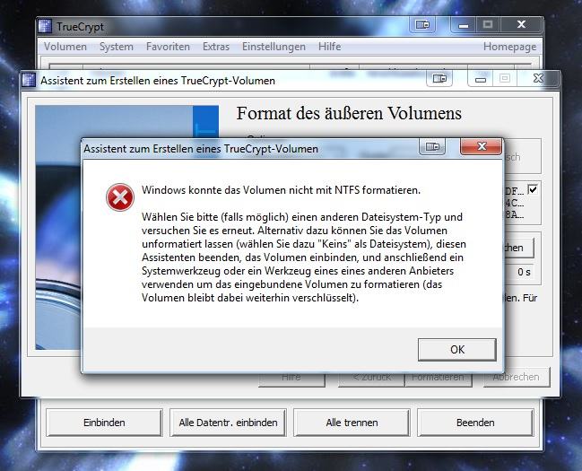The height and width of the screenshot is (471, 582).
Task: Click the wizard window's title bar app icon
Action: click(29, 80)
